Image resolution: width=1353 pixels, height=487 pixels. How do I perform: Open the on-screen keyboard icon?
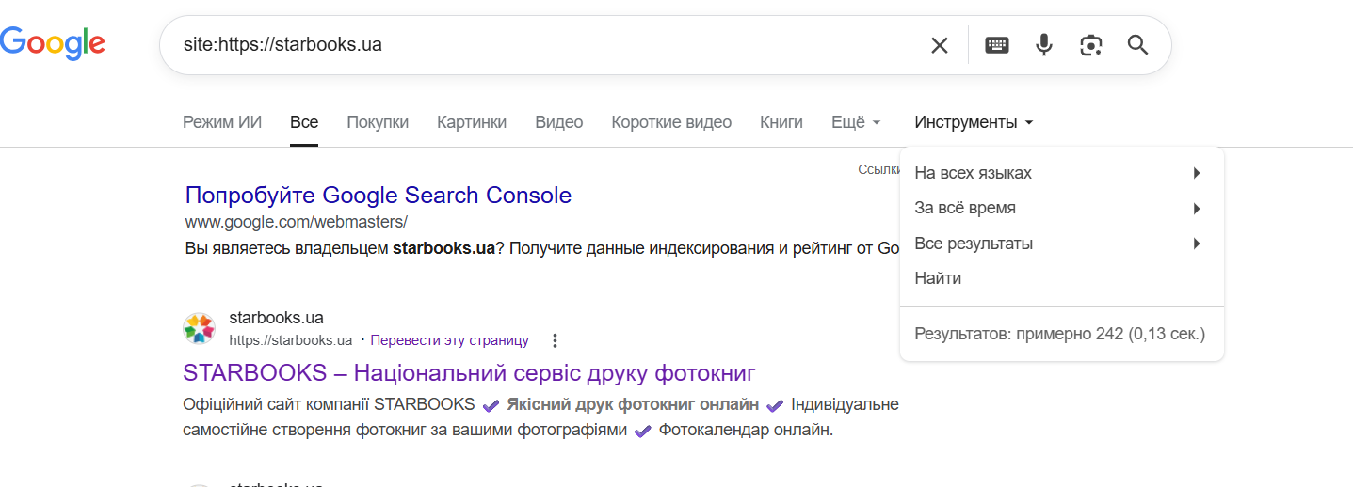pyautogui.click(x=997, y=45)
